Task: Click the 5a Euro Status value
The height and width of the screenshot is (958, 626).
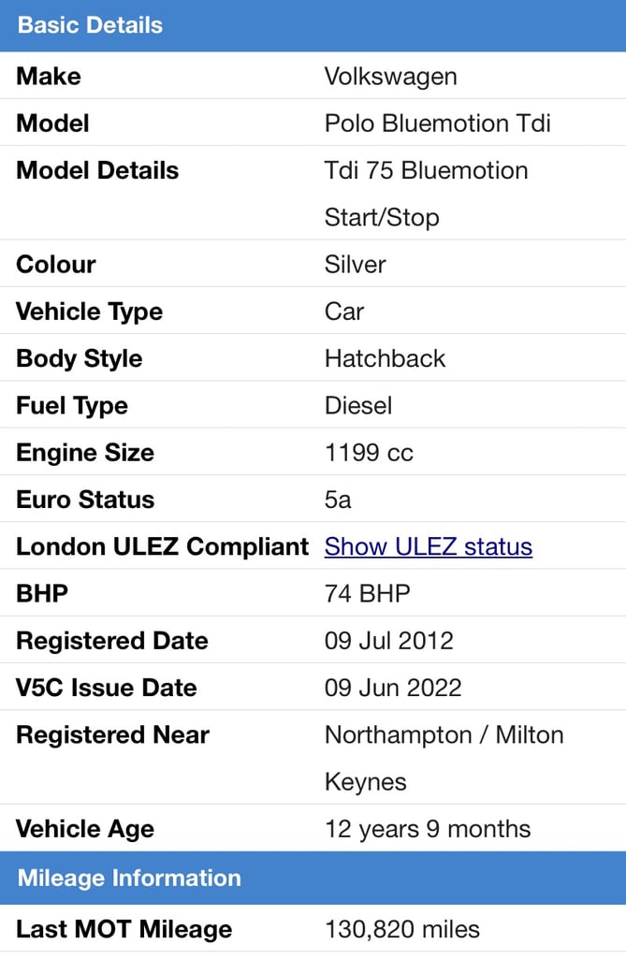Action: pos(338,500)
